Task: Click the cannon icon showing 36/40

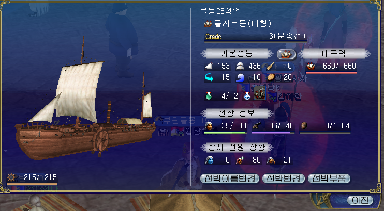Action: coord(256,126)
